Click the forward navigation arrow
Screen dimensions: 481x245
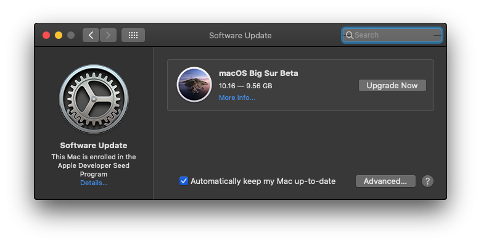pos(108,35)
